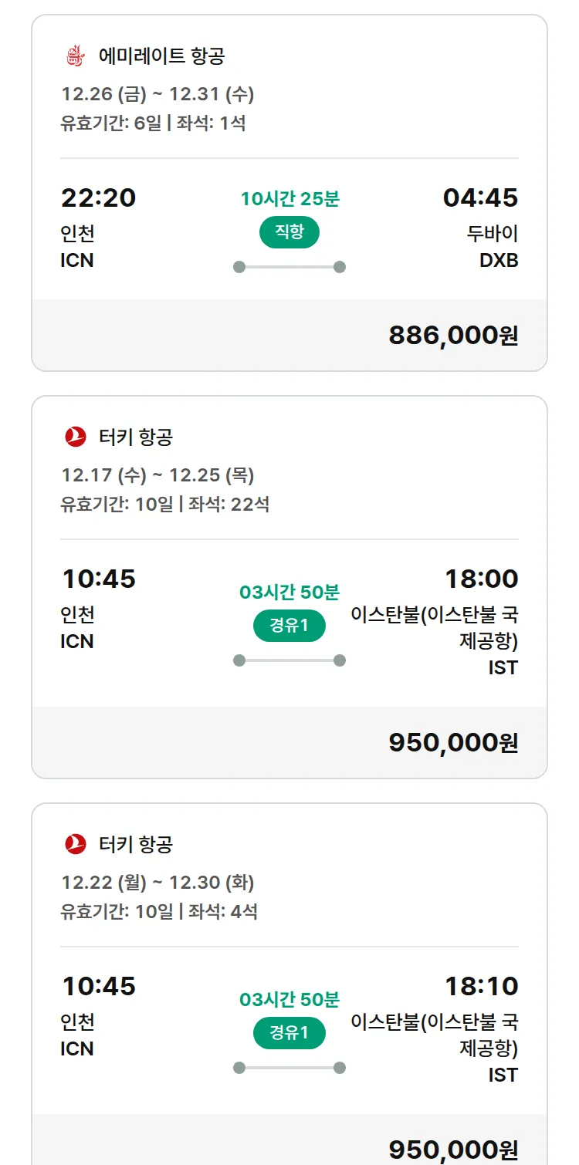Click the Emirates airline logo icon
The height and width of the screenshot is (1165, 579).
pos(75,56)
